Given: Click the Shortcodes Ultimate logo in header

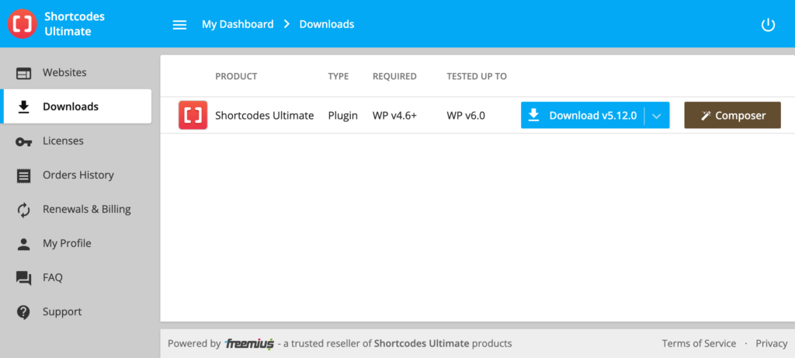Looking at the screenshot, I should click(21, 24).
